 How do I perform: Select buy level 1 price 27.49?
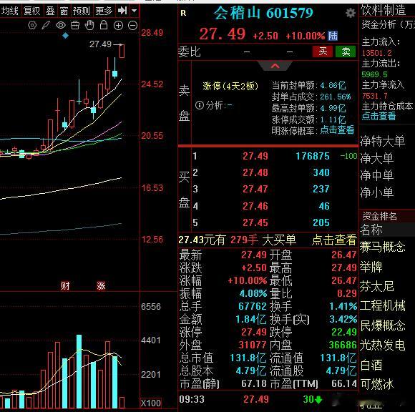(x=255, y=156)
